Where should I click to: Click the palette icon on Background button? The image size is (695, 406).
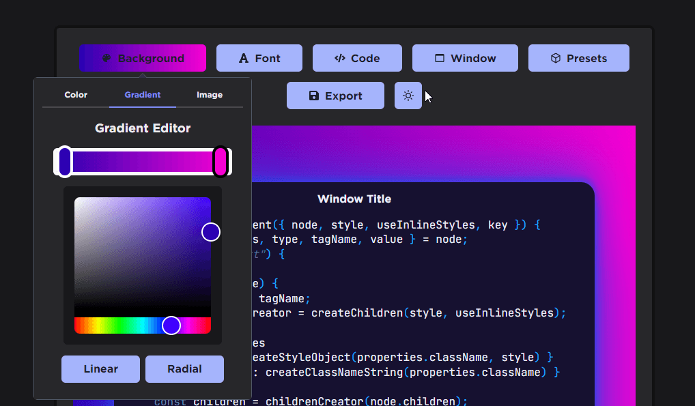[x=107, y=58]
